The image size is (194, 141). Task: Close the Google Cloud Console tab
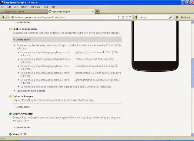coord(45,12)
